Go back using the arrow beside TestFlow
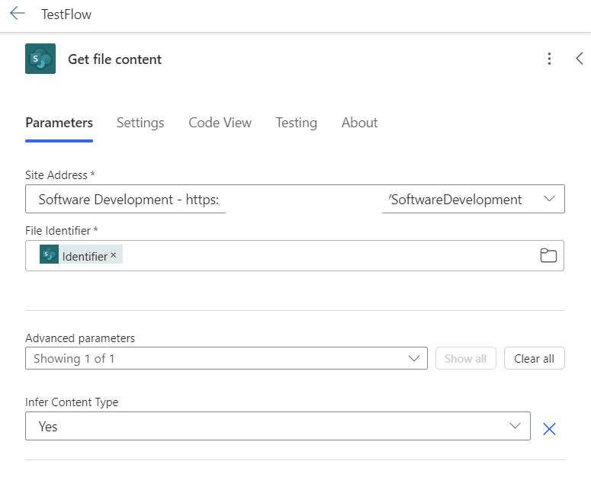The width and height of the screenshot is (591, 477). coord(18,13)
